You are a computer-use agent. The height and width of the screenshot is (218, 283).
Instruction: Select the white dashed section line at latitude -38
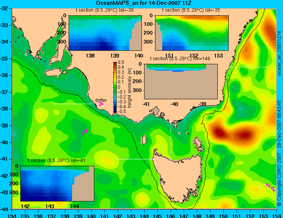point(72,104)
